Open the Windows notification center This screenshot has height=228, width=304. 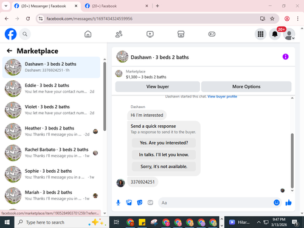[x=295, y=223]
